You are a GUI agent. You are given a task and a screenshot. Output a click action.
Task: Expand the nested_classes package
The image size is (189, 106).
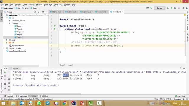coord(9,21)
